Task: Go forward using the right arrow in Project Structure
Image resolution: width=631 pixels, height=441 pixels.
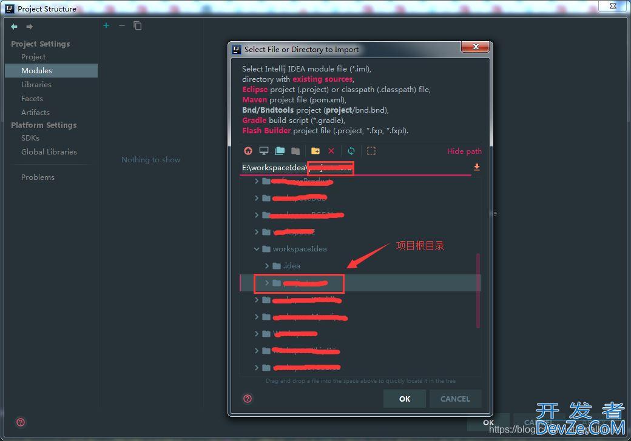Action: tap(29, 27)
